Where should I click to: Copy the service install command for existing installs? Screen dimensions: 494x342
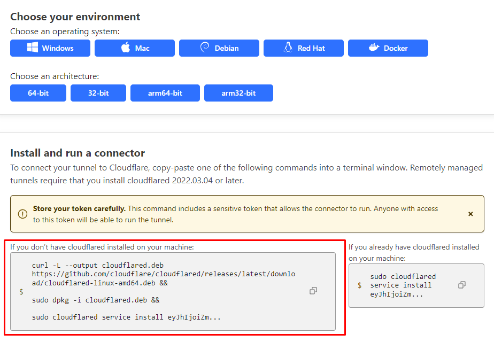(461, 285)
